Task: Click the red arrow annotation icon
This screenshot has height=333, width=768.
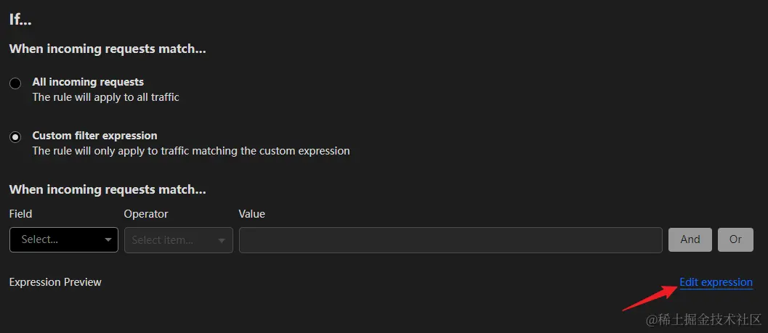Action: pyautogui.click(x=648, y=298)
